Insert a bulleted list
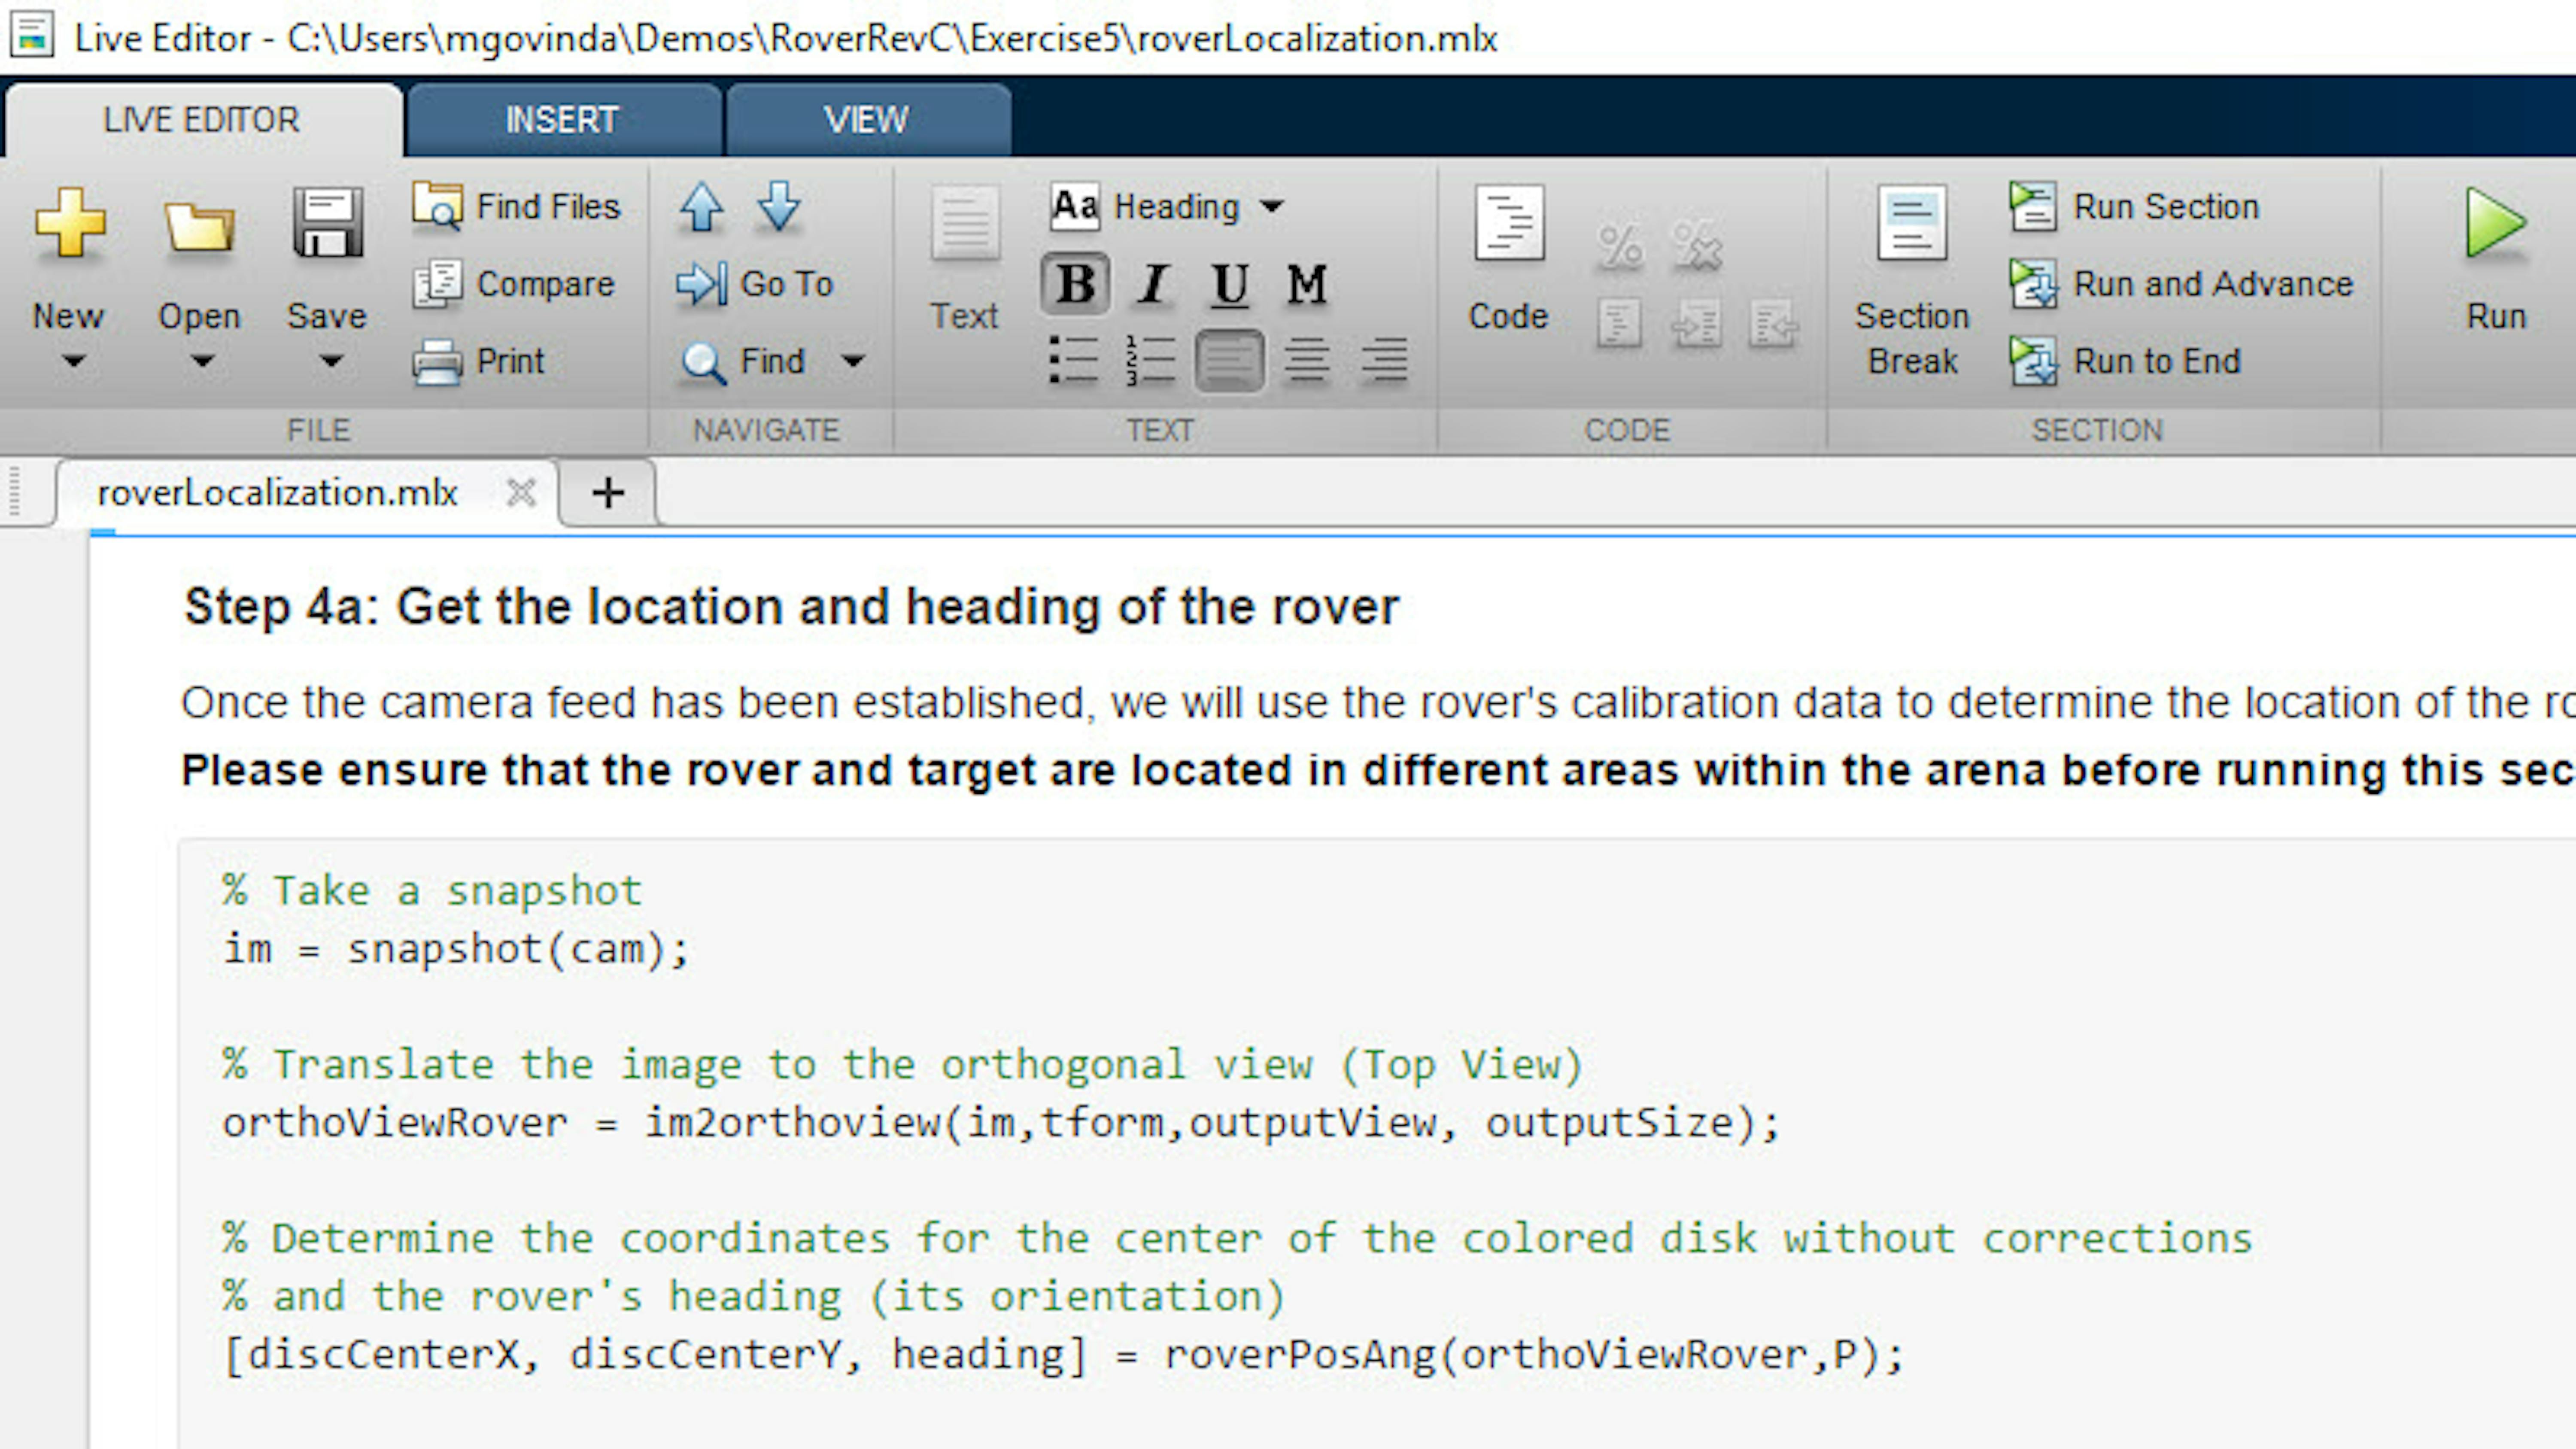 pos(1074,360)
